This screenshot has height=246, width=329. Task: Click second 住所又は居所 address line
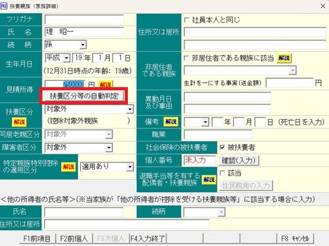pos(255,45)
